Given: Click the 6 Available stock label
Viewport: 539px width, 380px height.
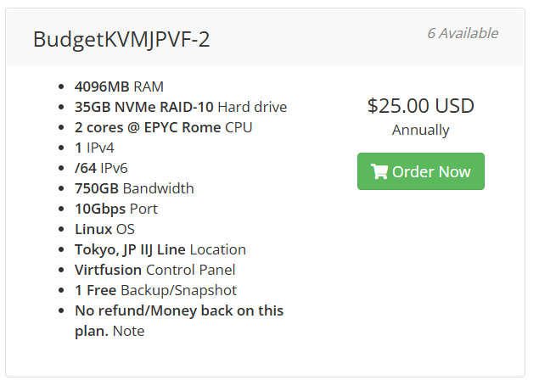Looking at the screenshot, I should (x=462, y=34).
